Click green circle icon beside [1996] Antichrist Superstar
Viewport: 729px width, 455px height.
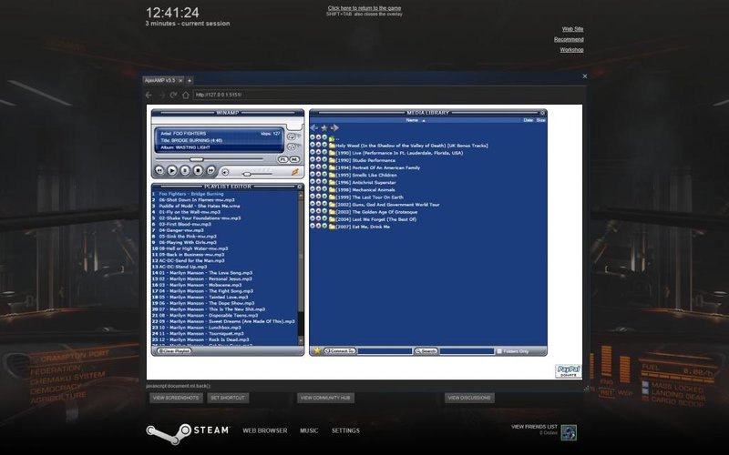coord(324,182)
